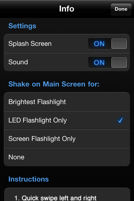The image size is (134, 201).
Task: Click the gray knob of Sound switch
Action: pyautogui.click(x=119, y=63)
